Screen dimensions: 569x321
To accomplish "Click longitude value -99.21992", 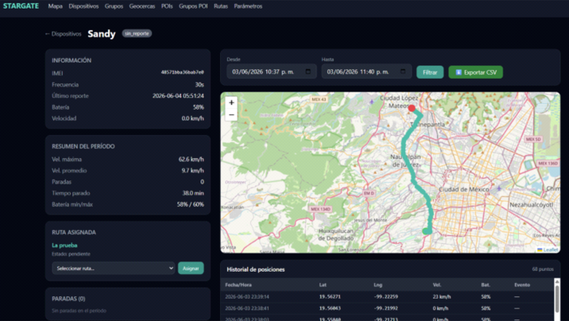I will pos(386,308).
